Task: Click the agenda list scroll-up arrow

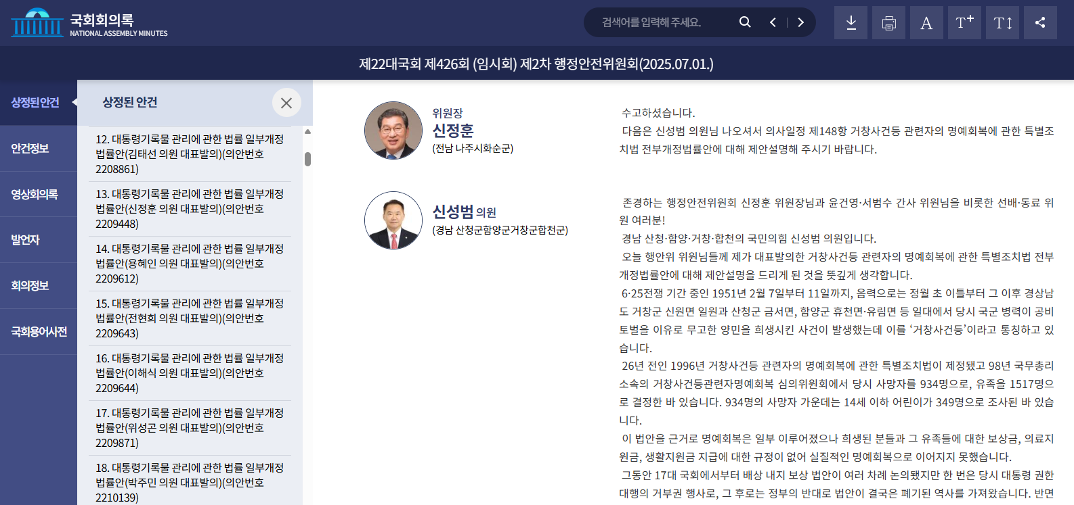Action: coord(307,132)
